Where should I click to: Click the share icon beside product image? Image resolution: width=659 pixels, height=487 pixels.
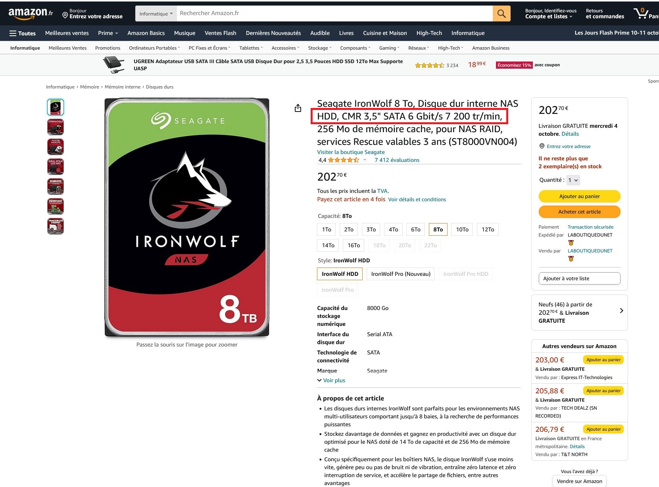click(298, 108)
